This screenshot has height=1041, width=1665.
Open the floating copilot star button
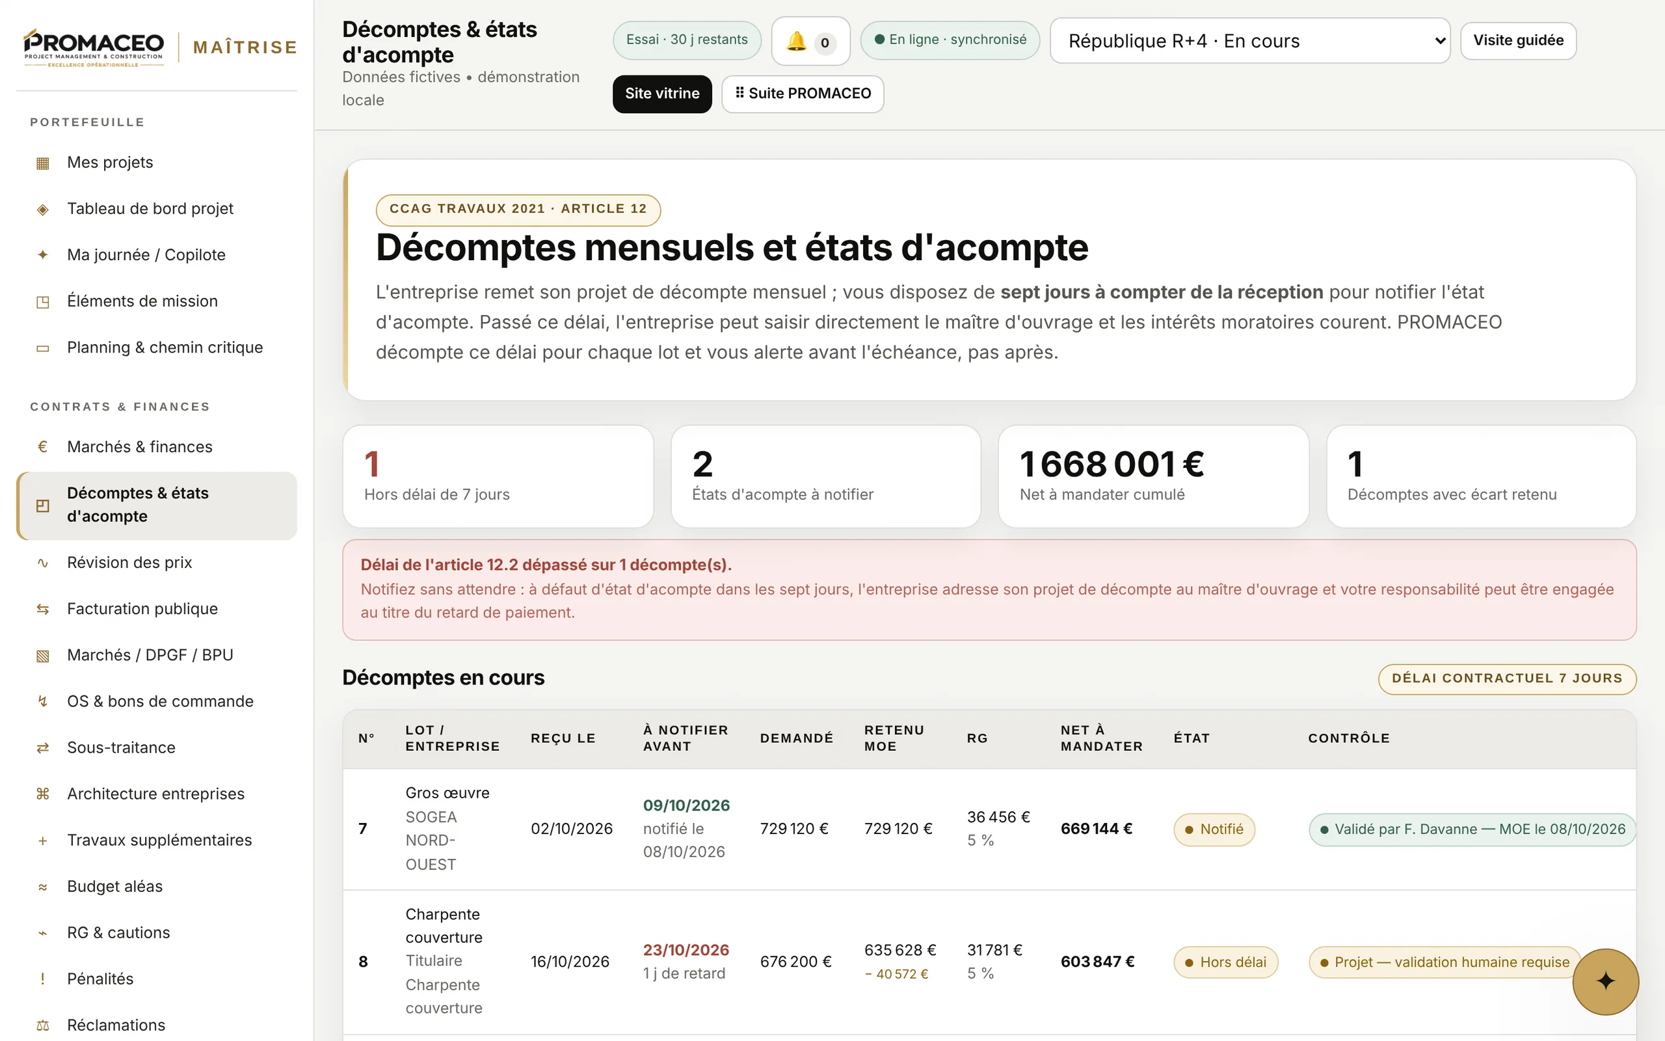[1605, 981]
